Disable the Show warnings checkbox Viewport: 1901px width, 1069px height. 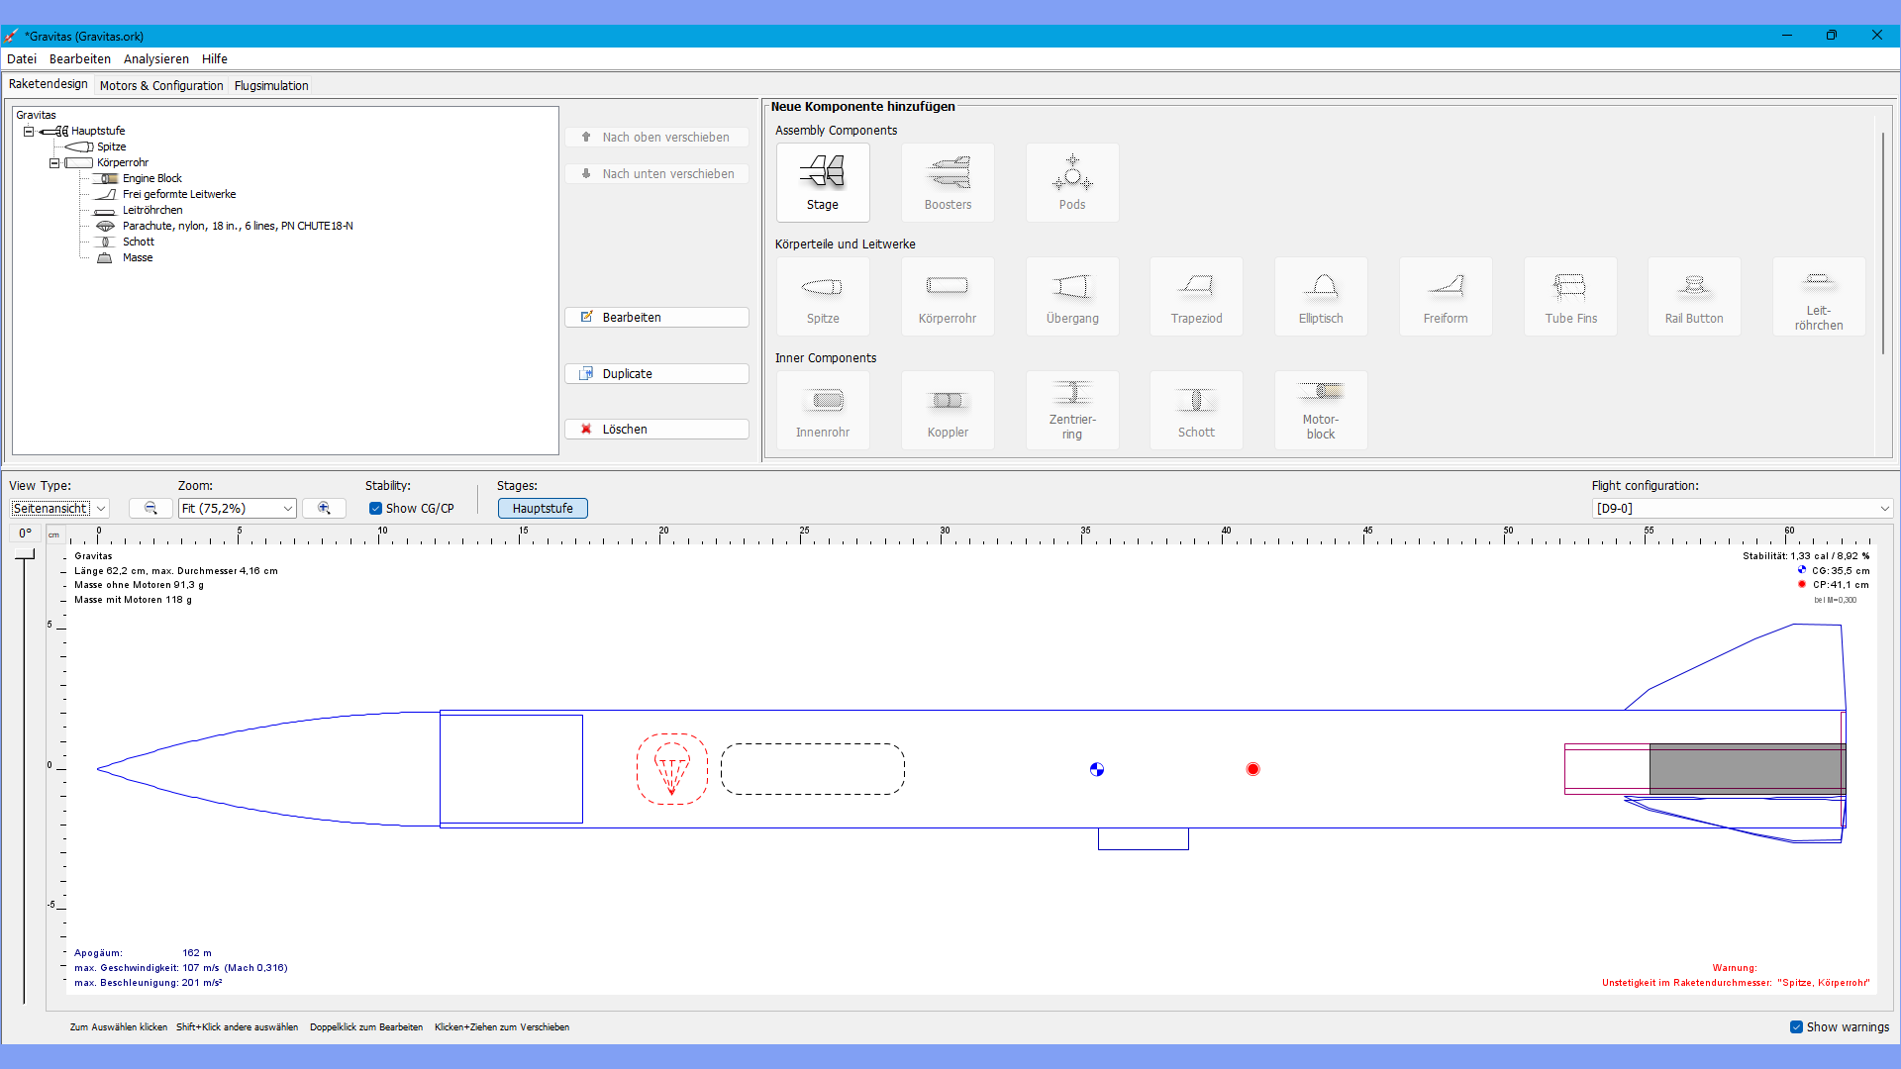click(x=1796, y=1026)
